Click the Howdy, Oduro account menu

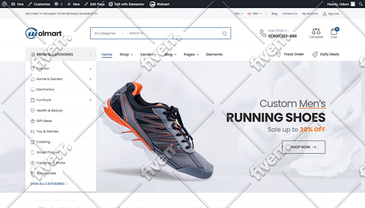click(341, 4)
